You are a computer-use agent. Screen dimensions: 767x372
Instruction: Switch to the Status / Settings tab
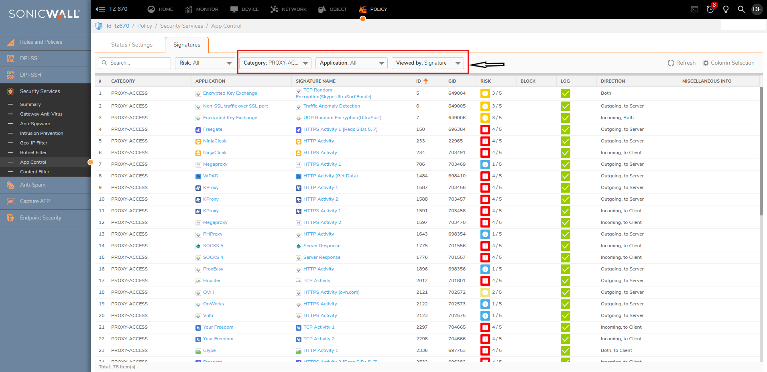tap(132, 45)
